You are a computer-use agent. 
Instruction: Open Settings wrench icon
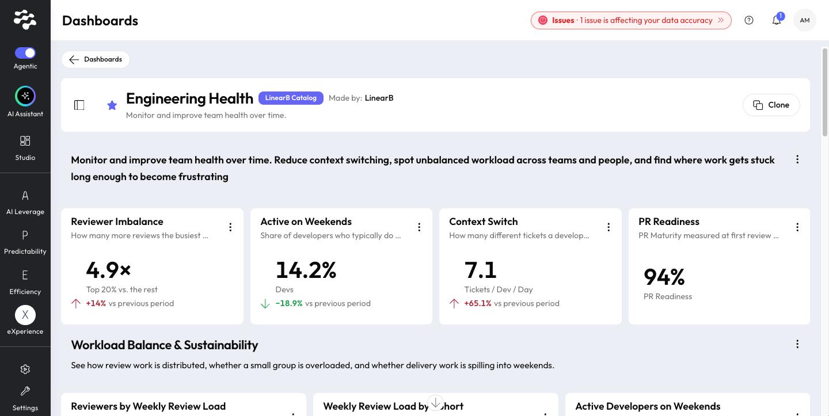pos(25,391)
